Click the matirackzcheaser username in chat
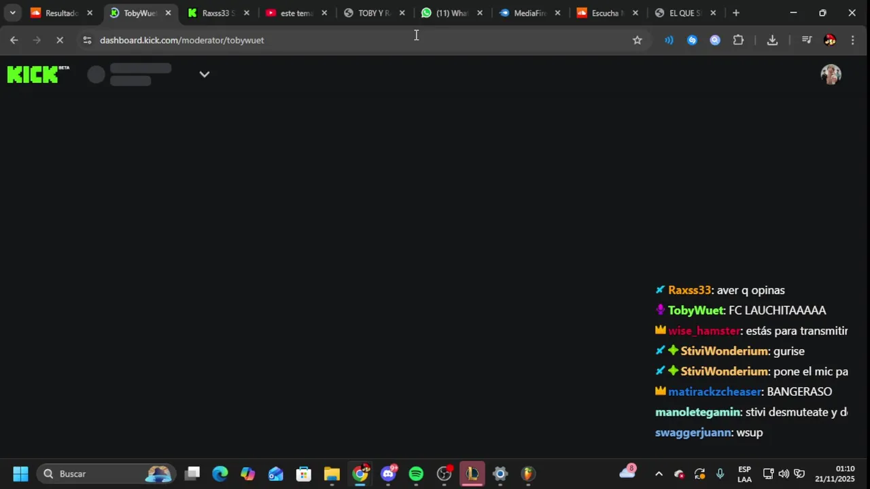 tap(714, 392)
